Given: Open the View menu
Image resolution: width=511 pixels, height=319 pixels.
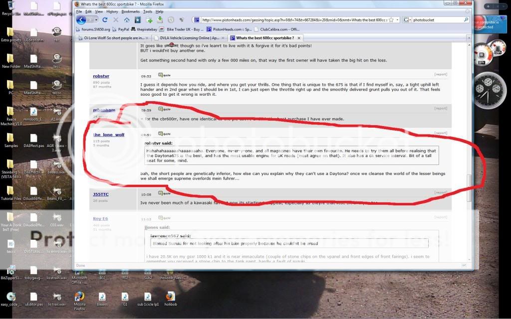Looking at the screenshot, I should (x=99, y=11).
